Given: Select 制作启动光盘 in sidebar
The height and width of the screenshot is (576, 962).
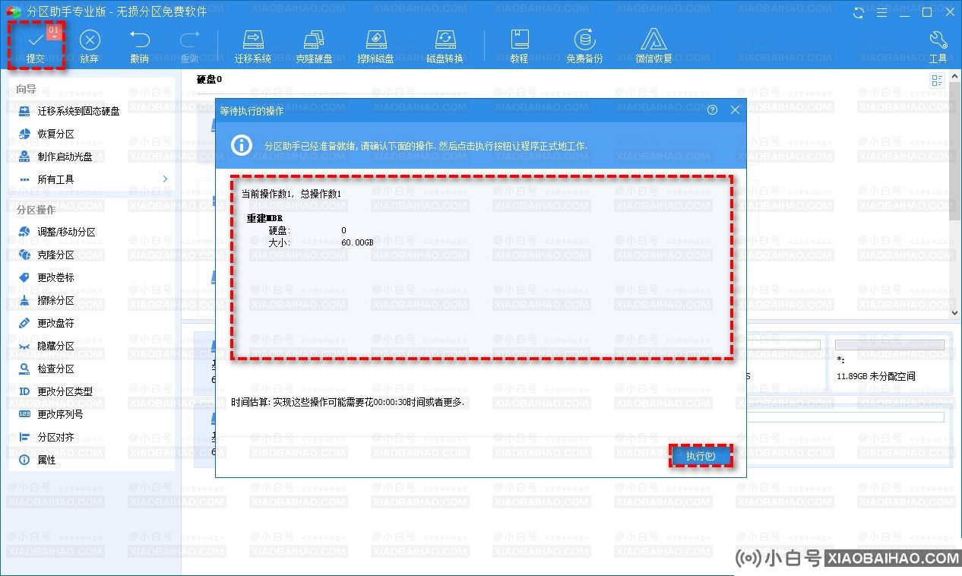Looking at the screenshot, I should (x=65, y=157).
